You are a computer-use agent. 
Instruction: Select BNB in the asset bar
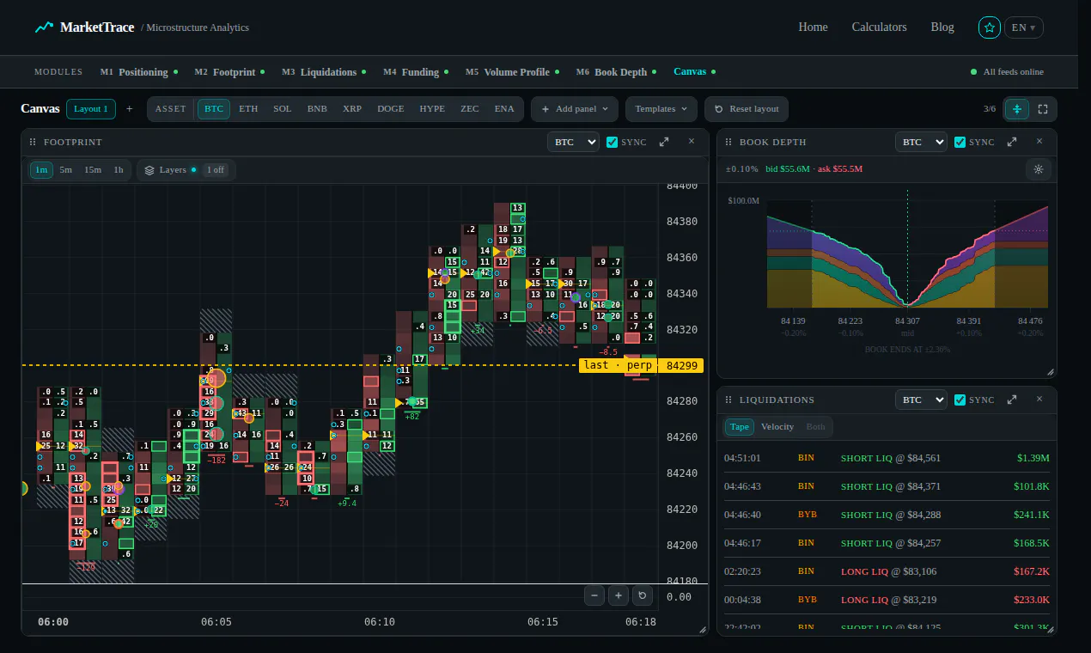(317, 109)
